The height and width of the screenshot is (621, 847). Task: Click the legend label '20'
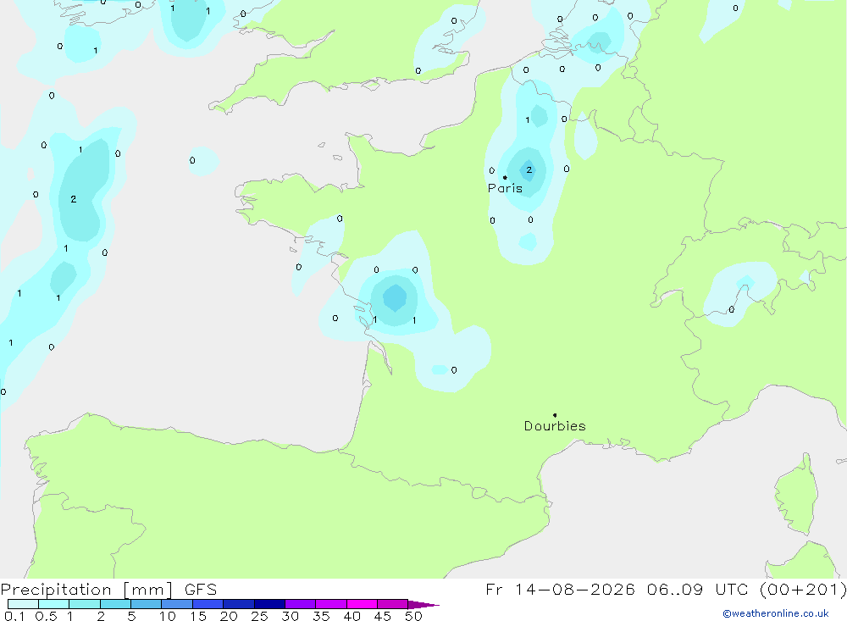tap(229, 616)
